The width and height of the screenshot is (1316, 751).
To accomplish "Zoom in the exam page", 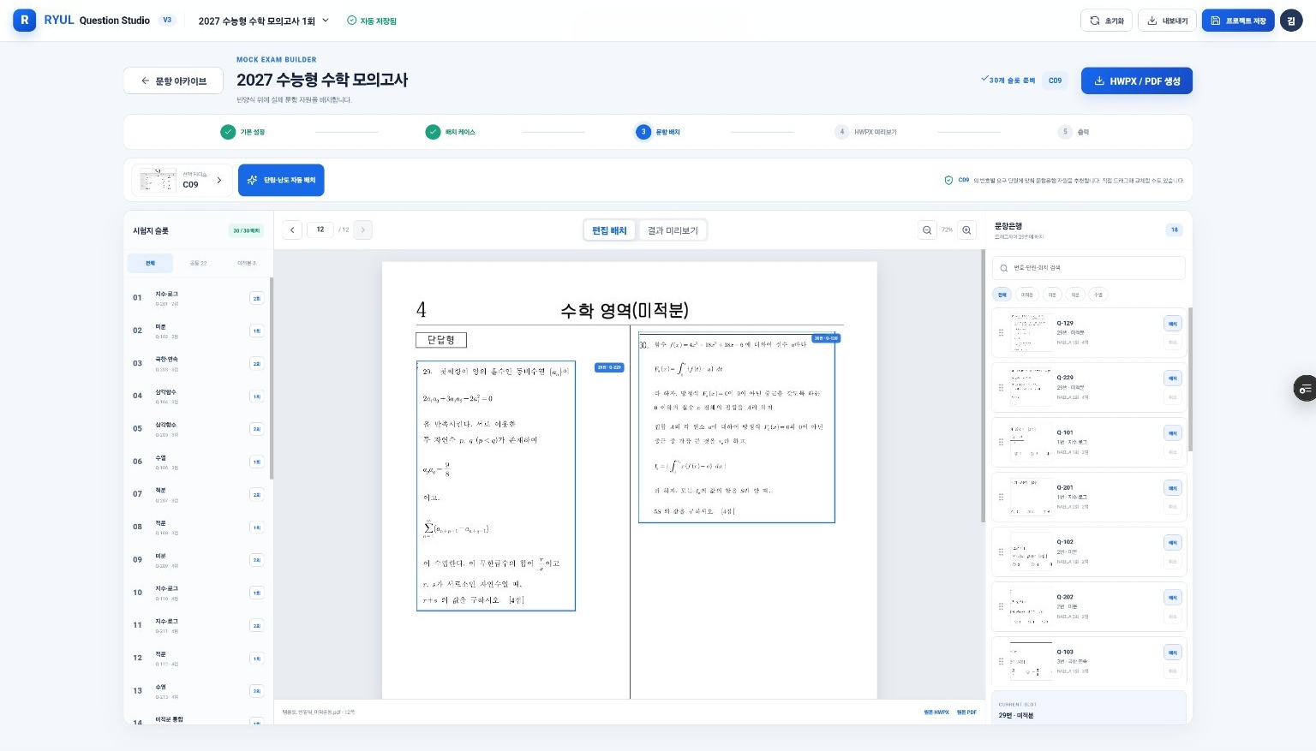I will pos(966,229).
